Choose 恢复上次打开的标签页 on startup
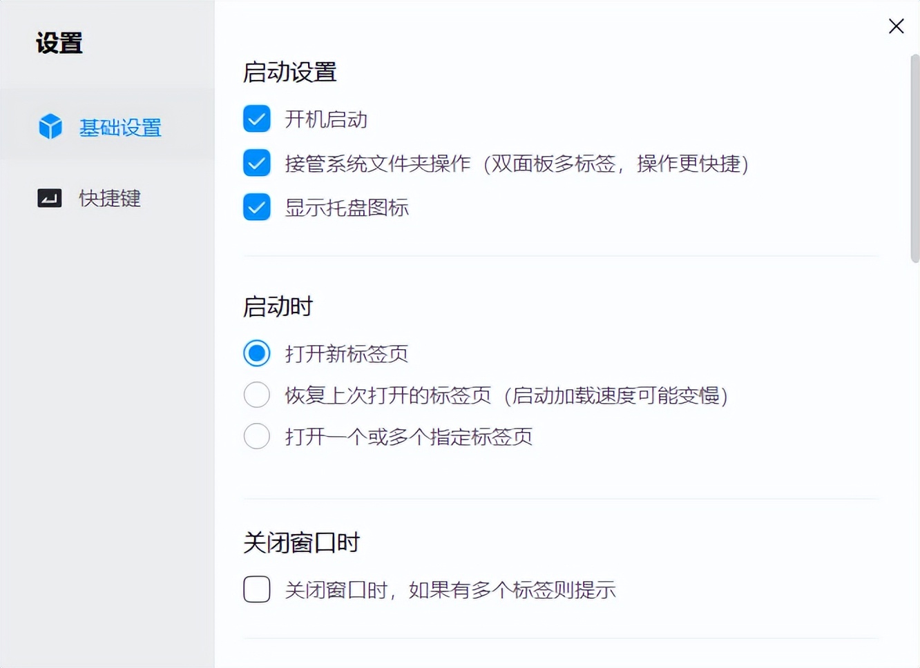Screen dimensions: 920x668 256,395
